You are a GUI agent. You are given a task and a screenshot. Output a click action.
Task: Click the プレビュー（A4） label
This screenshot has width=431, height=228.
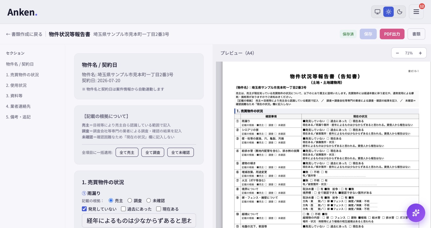pyautogui.click(x=237, y=53)
